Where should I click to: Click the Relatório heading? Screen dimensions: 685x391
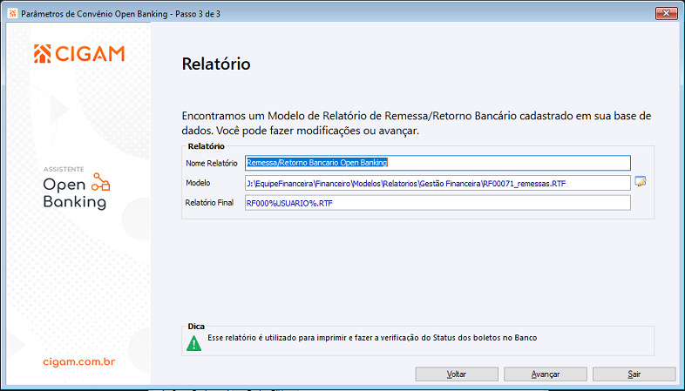tap(216, 64)
